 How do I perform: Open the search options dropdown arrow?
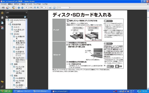click(70, 7)
